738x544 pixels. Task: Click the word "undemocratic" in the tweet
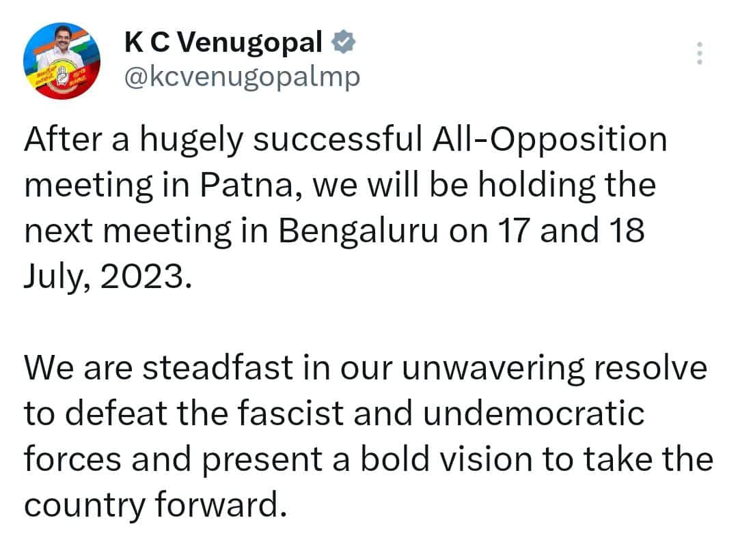coord(533,414)
